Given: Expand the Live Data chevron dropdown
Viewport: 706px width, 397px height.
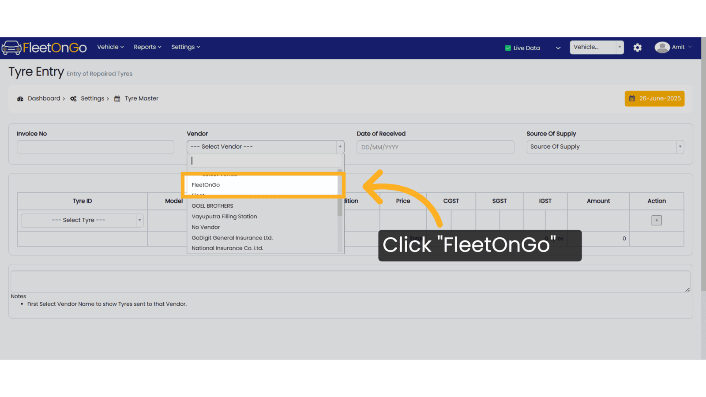Looking at the screenshot, I should pos(558,48).
